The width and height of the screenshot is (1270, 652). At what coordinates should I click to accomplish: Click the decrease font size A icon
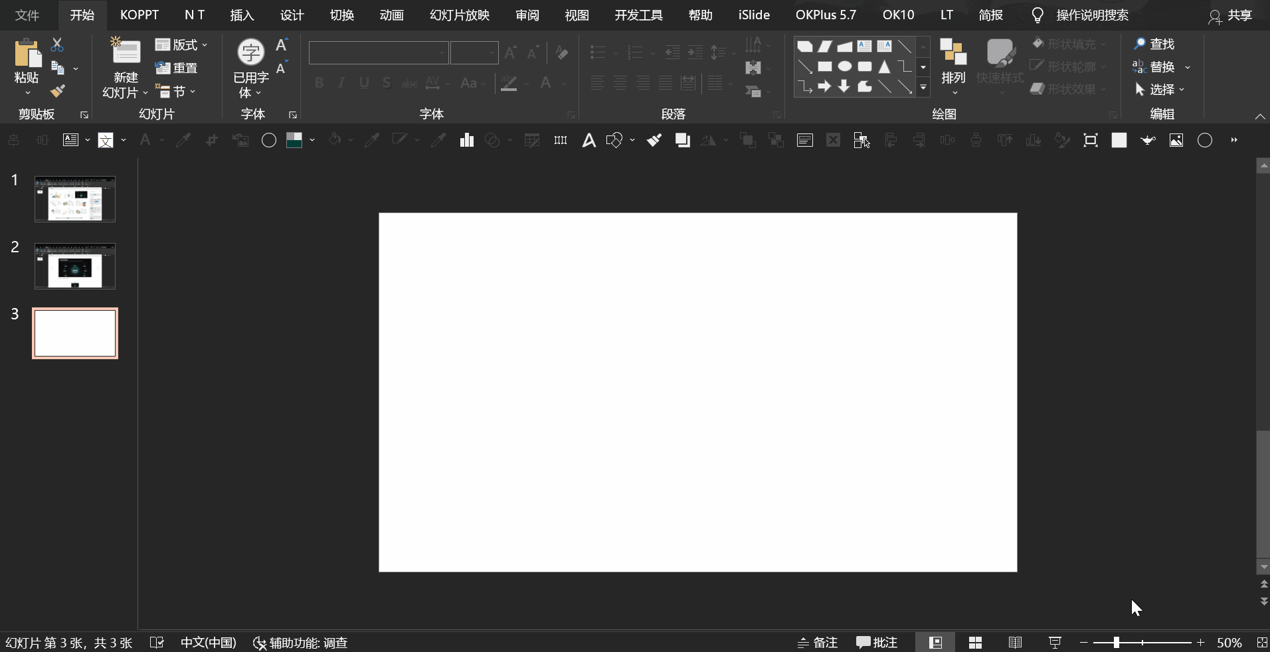[282, 68]
